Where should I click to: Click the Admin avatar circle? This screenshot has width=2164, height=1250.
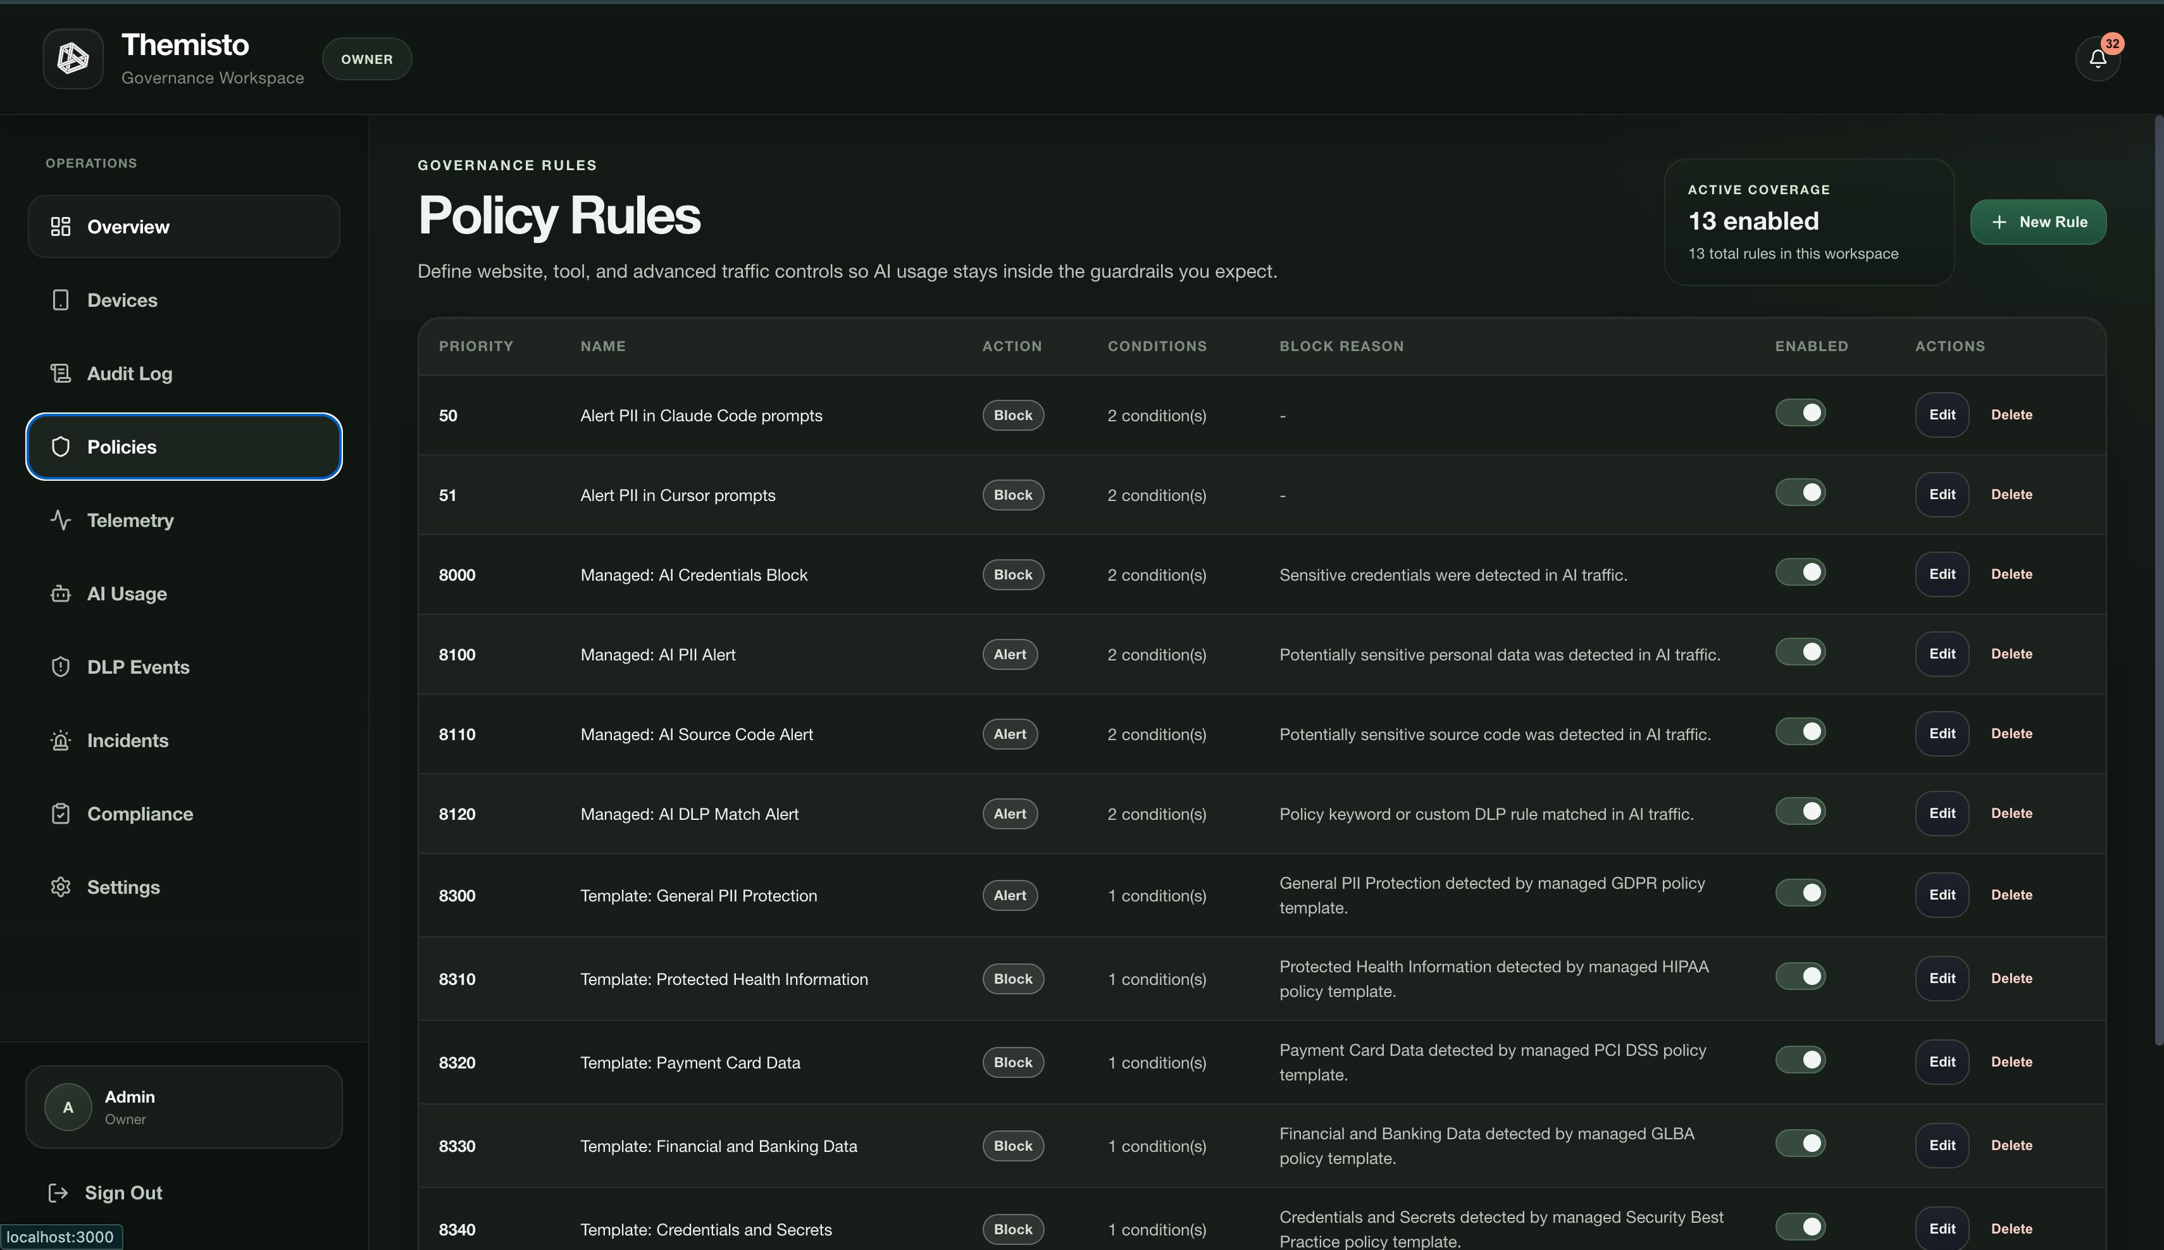tap(68, 1106)
